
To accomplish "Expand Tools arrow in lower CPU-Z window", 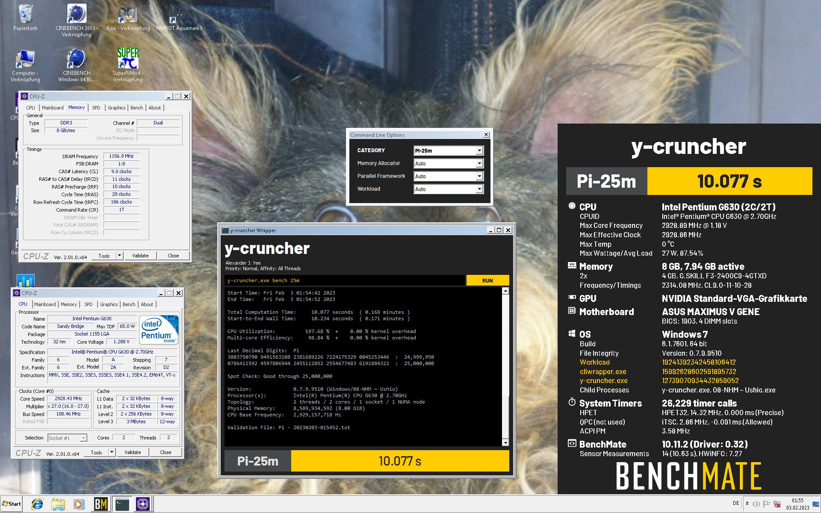I will 112,452.
